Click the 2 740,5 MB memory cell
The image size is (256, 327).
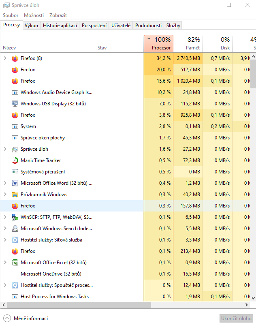point(188,58)
